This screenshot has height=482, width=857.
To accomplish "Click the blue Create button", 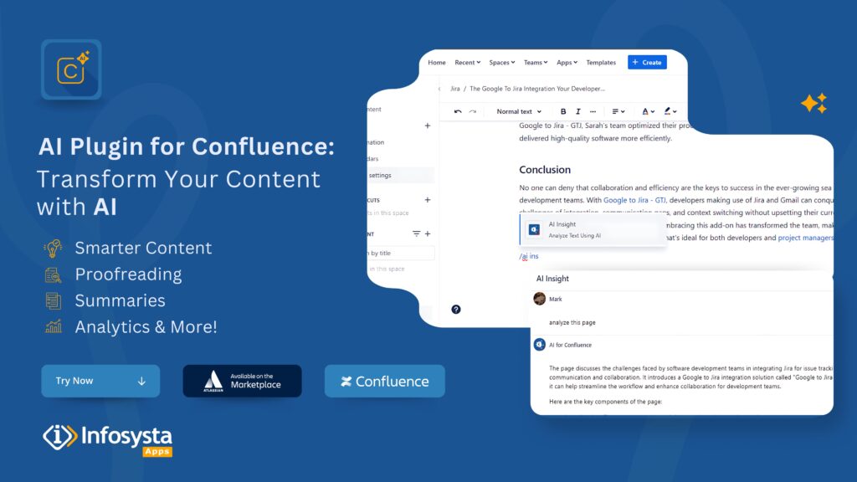I will click(x=647, y=62).
